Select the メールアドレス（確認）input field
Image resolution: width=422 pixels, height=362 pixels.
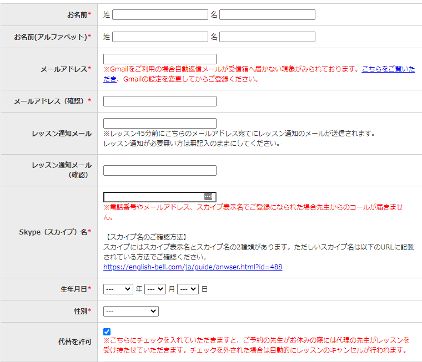coord(160,101)
